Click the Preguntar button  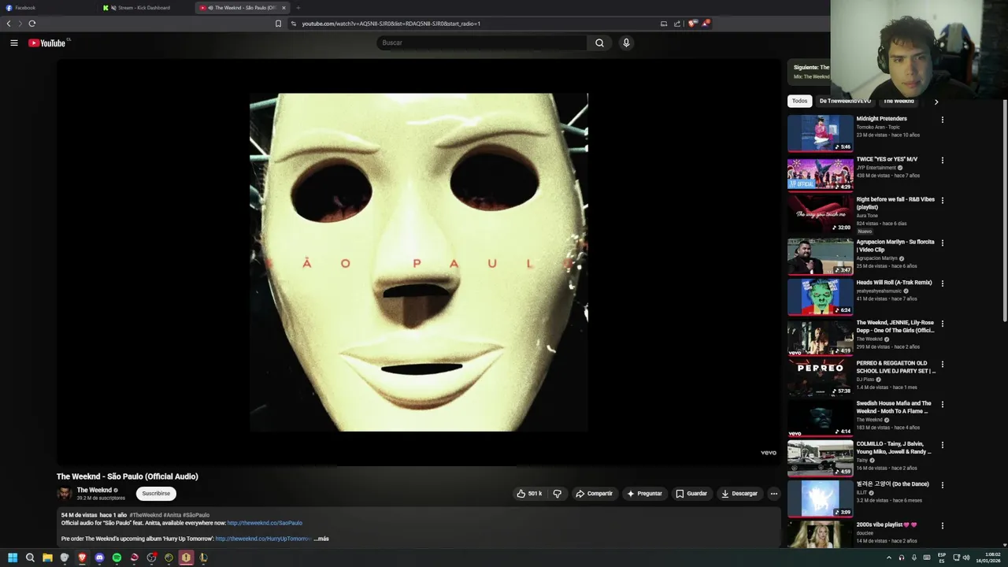pos(644,494)
